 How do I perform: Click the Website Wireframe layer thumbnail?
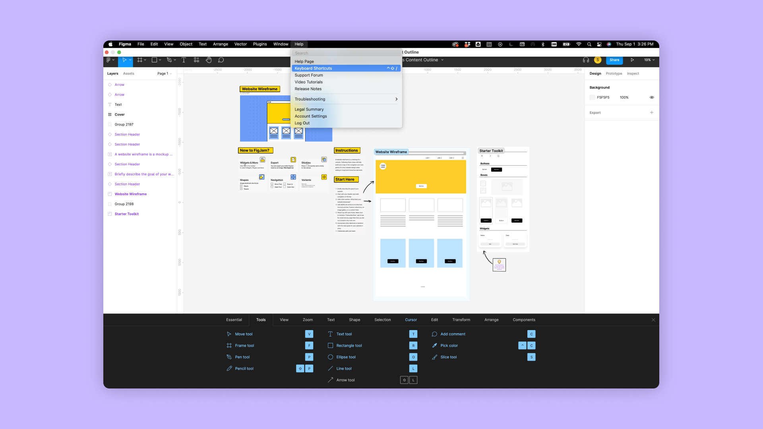pyautogui.click(x=110, y=194)
